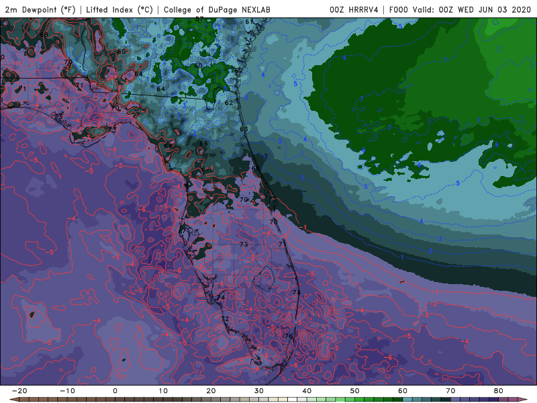Click the 69 dewpoint reading on the east coast
537x403 pixels.
point(256,169)
